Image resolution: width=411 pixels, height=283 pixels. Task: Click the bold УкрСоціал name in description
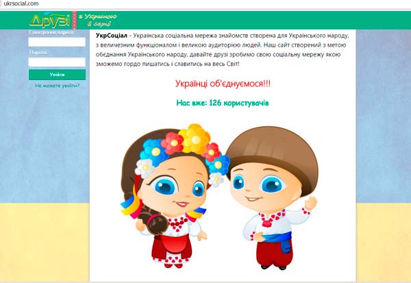pyautogui.click(x=112, y=36)
